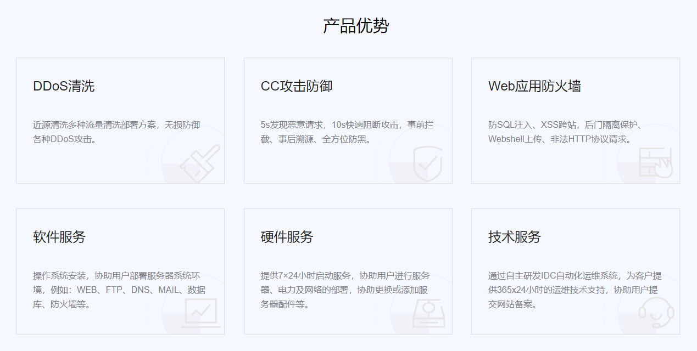Click the cleaning brush icon in DDoS清洗 card

(199, 163)
